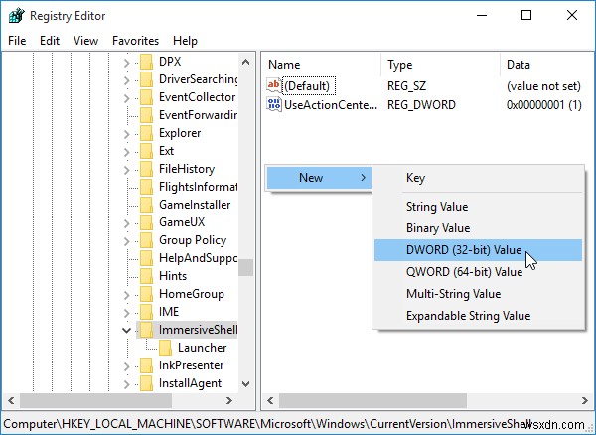The width and height of the screenshot is (596, 435).
Task: Click the DPX folder icon
Action: (x=147, y=62)
